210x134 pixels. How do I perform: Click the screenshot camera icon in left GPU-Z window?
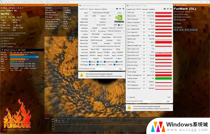pos(117,9)
